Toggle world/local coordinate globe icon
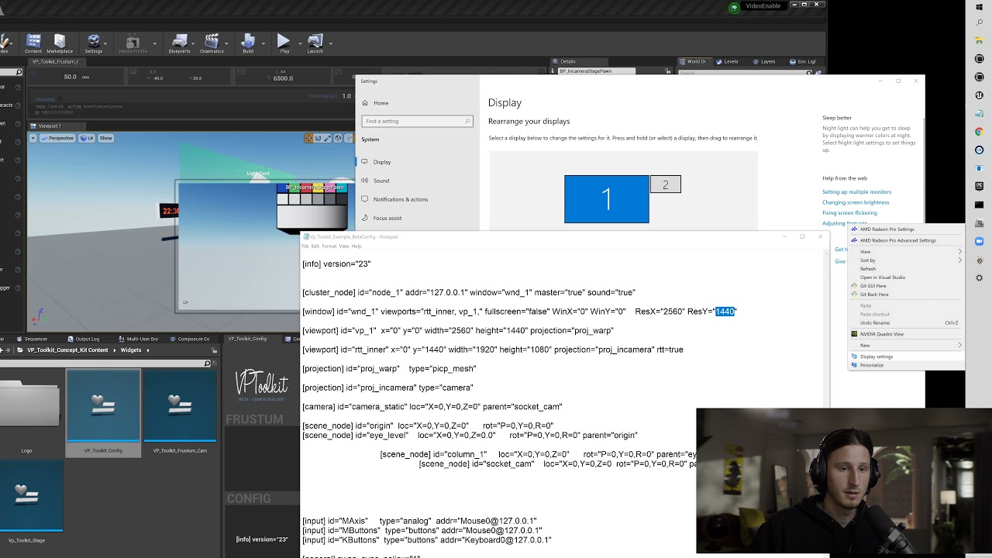Viewport: 992px width, 558px height. [x=338, y=138]
